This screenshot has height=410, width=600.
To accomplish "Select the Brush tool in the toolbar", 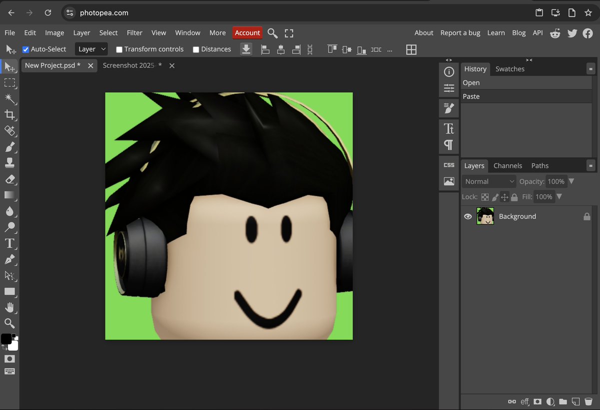I will tap(9, 147).
